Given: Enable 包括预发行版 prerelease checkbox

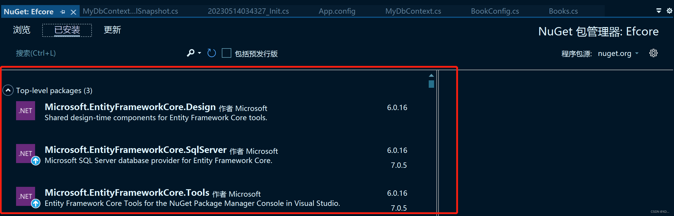Looking at the screenshot, I should tap(227, 53).
